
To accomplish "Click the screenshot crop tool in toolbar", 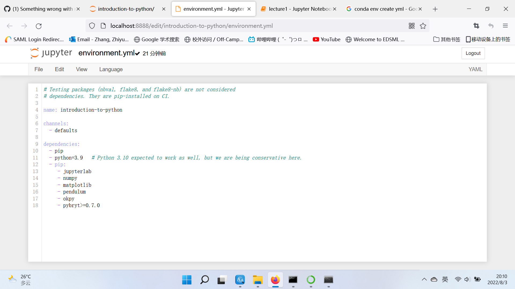I will pos(477,26).
